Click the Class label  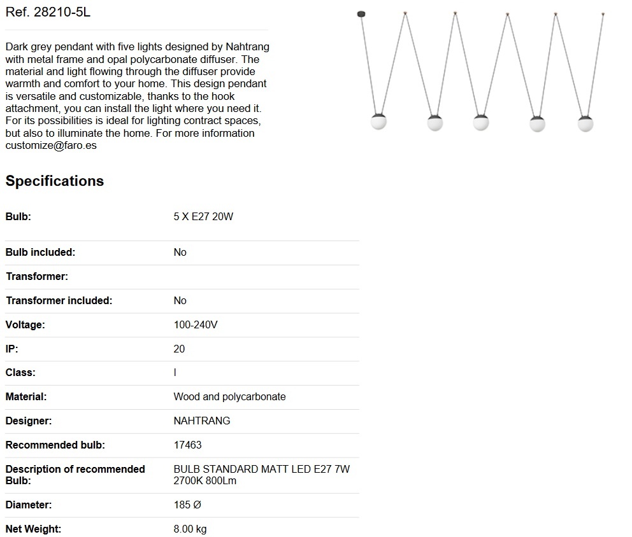20,373
